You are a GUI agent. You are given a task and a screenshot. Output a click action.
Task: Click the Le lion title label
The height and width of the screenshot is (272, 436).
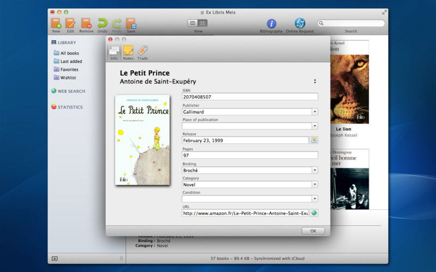click(343, 129)
